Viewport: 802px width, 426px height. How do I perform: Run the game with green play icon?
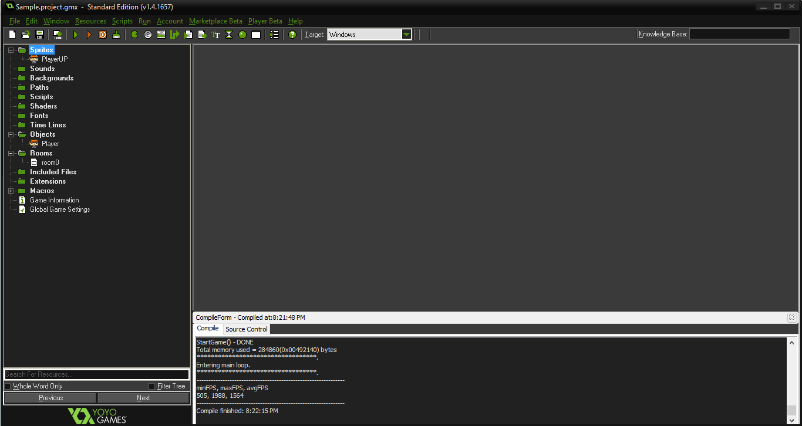tap(76, 35)
